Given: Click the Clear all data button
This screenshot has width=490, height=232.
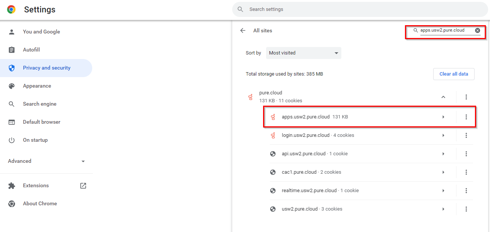Looking at the screenshot, I should click(453, 74).
